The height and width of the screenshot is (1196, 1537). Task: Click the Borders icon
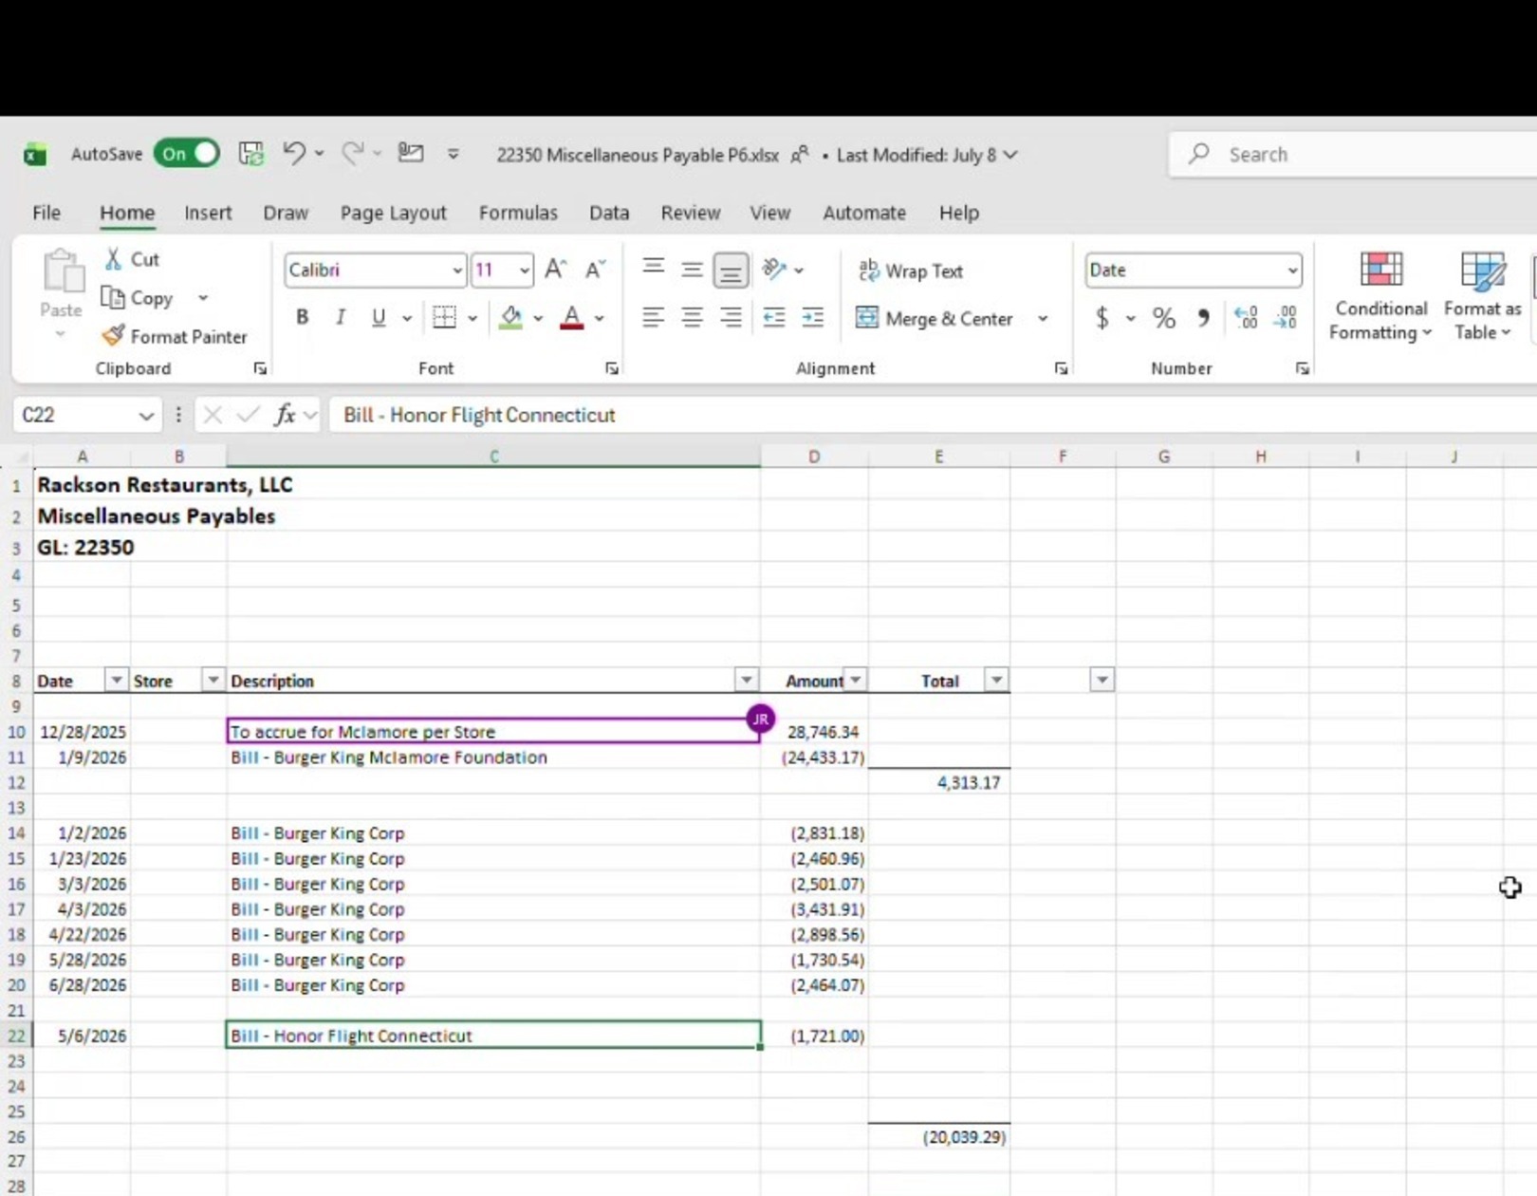pos(444,317)
